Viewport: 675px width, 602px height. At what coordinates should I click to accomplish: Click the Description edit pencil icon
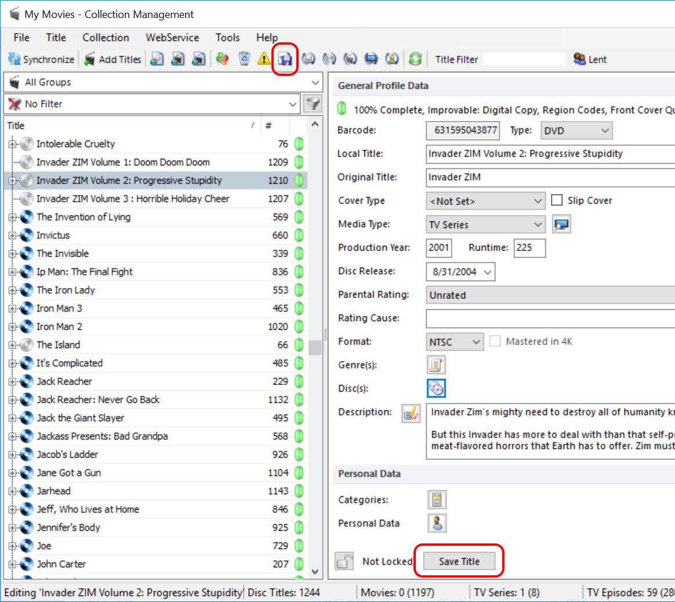pyautogui.click(x=411, y=414)
